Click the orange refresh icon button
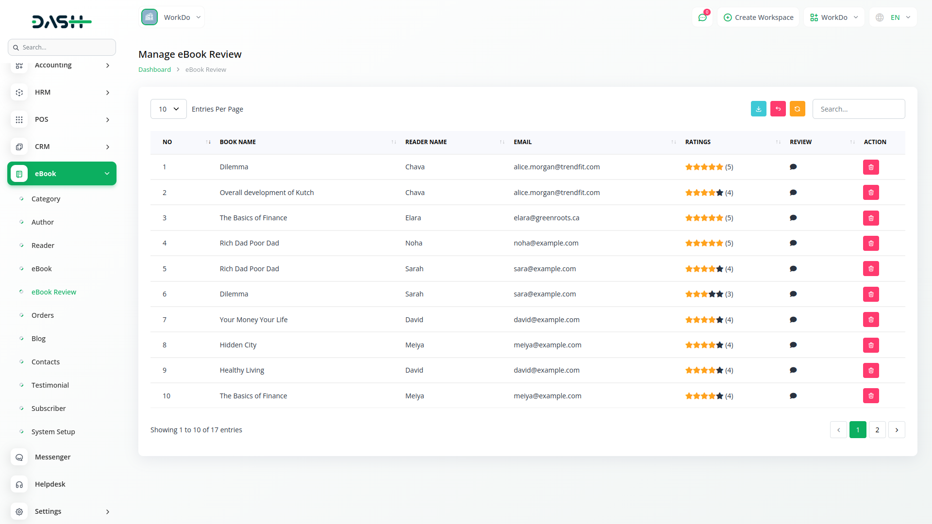The width and height of the screenshot is (932, 524). (797, 109)
